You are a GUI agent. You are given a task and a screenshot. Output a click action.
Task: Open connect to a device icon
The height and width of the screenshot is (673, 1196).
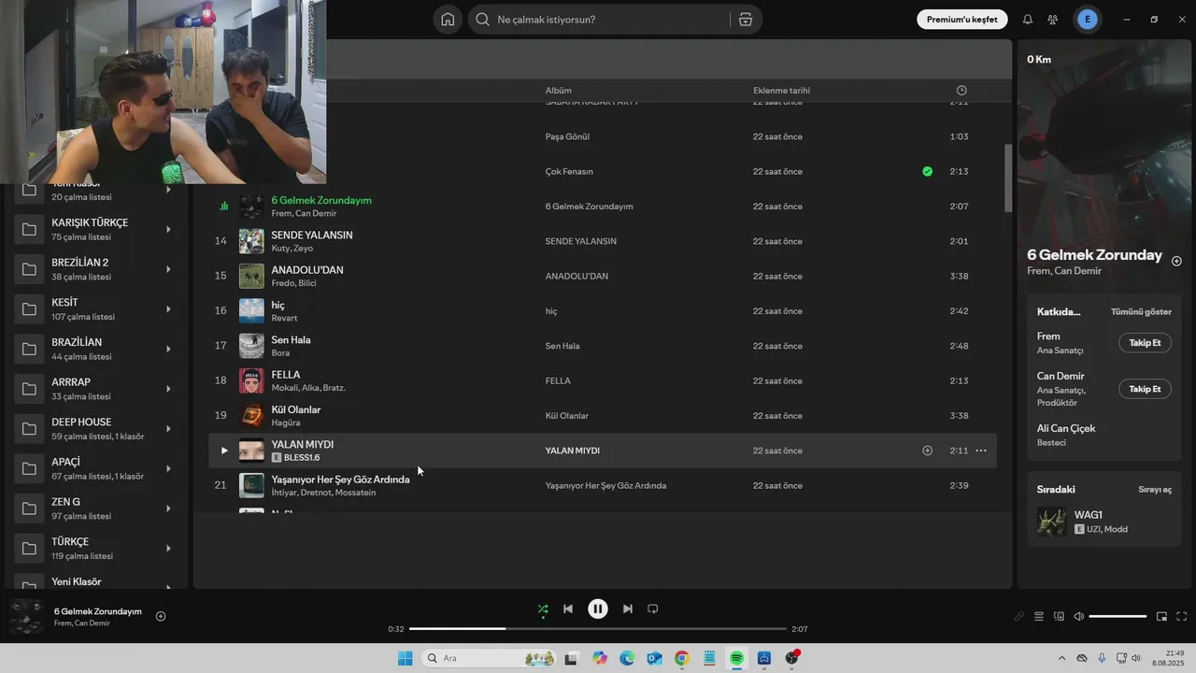coord(1059,616)
